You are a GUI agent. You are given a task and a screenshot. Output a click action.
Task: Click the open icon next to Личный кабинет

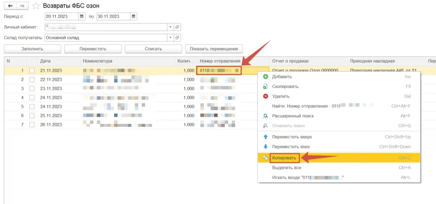(178, 27)
